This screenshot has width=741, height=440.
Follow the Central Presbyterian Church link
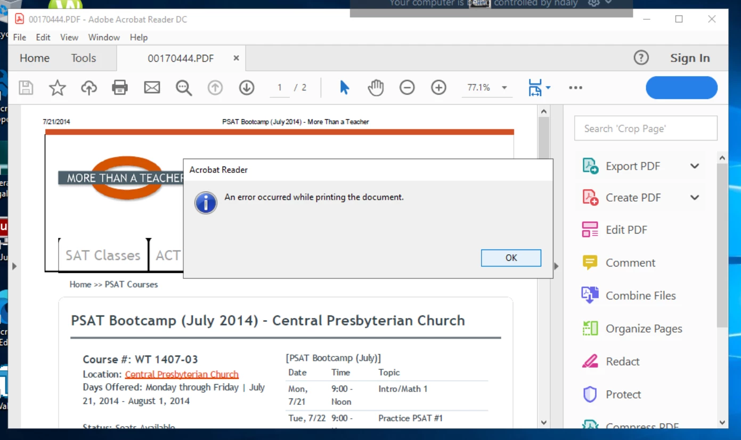[x=182, y=374]
